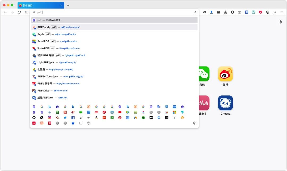This screenshot has width=287, height=171.
Task: Open search settings gear in dropdown
Action: (195, 123)
